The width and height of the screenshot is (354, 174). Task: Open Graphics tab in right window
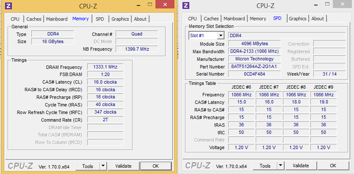[x=298, y=19]
